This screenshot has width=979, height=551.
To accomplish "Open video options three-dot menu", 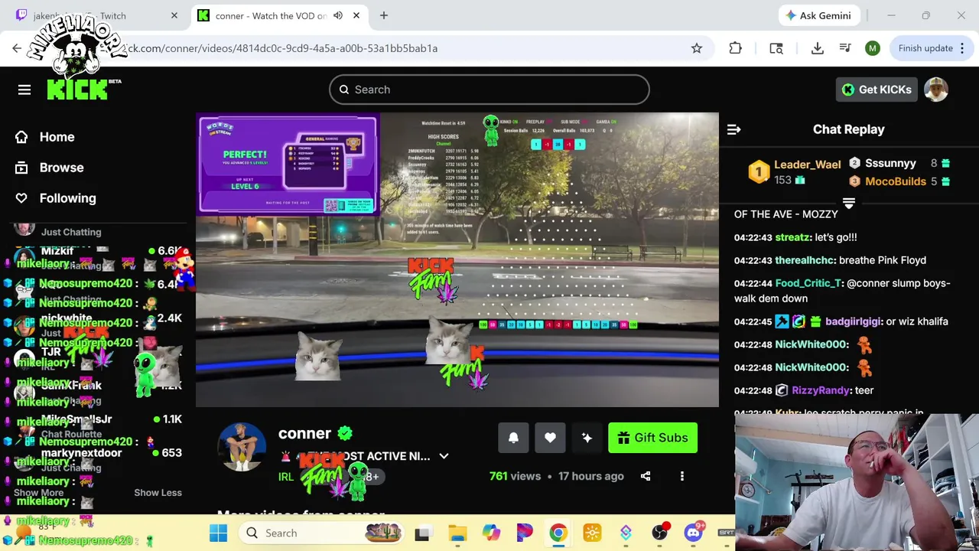I will pyautogui.click(x=682, y=476).
